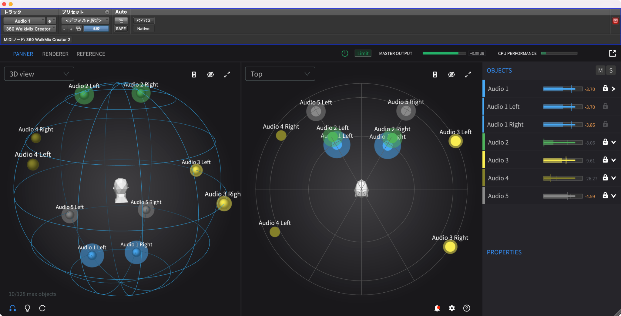
Task: Open notifications via the bell icon
Action: (x=437, y=308)
